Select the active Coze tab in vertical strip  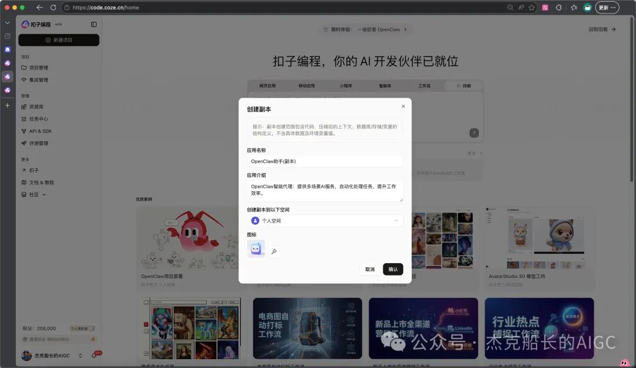pyautogui.click(x=7, y=77)
